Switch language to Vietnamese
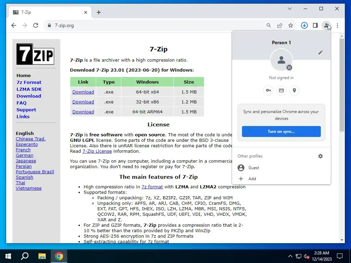 (x=28, y=188)
